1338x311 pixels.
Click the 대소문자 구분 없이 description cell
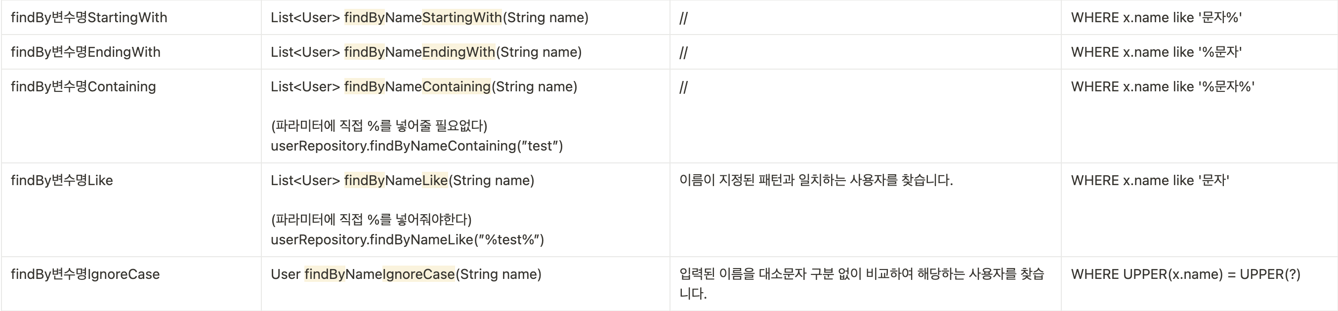pyautogui.click(x=865, y=283)
